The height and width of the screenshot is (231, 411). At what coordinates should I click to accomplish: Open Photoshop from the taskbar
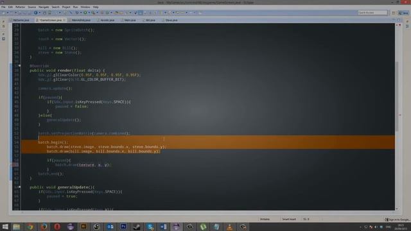point(123,227)
